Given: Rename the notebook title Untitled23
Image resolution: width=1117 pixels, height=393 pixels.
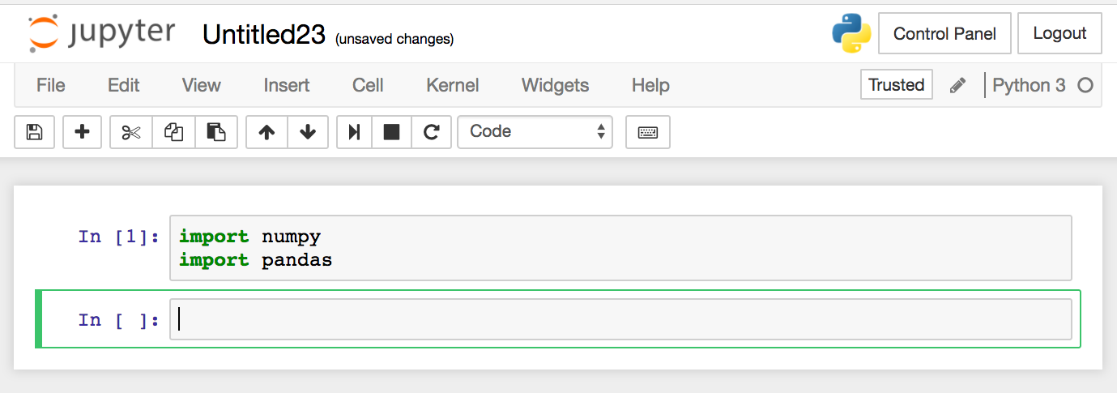Looking at the screenshot, I should (263, 35).
